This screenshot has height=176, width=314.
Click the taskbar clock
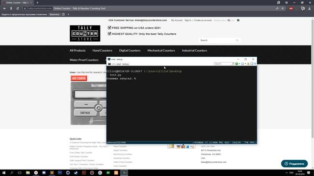tap(300, 173)
